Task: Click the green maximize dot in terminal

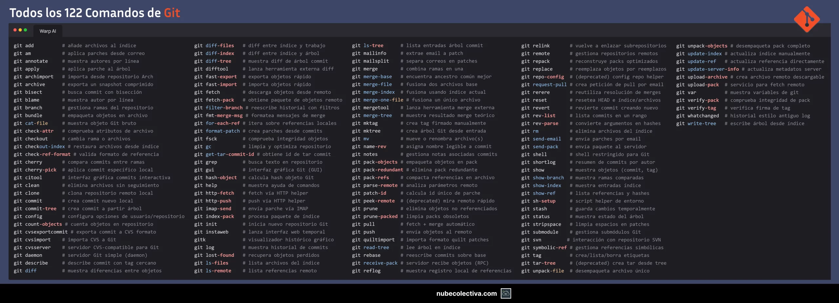Action: [x=26, y=30]
